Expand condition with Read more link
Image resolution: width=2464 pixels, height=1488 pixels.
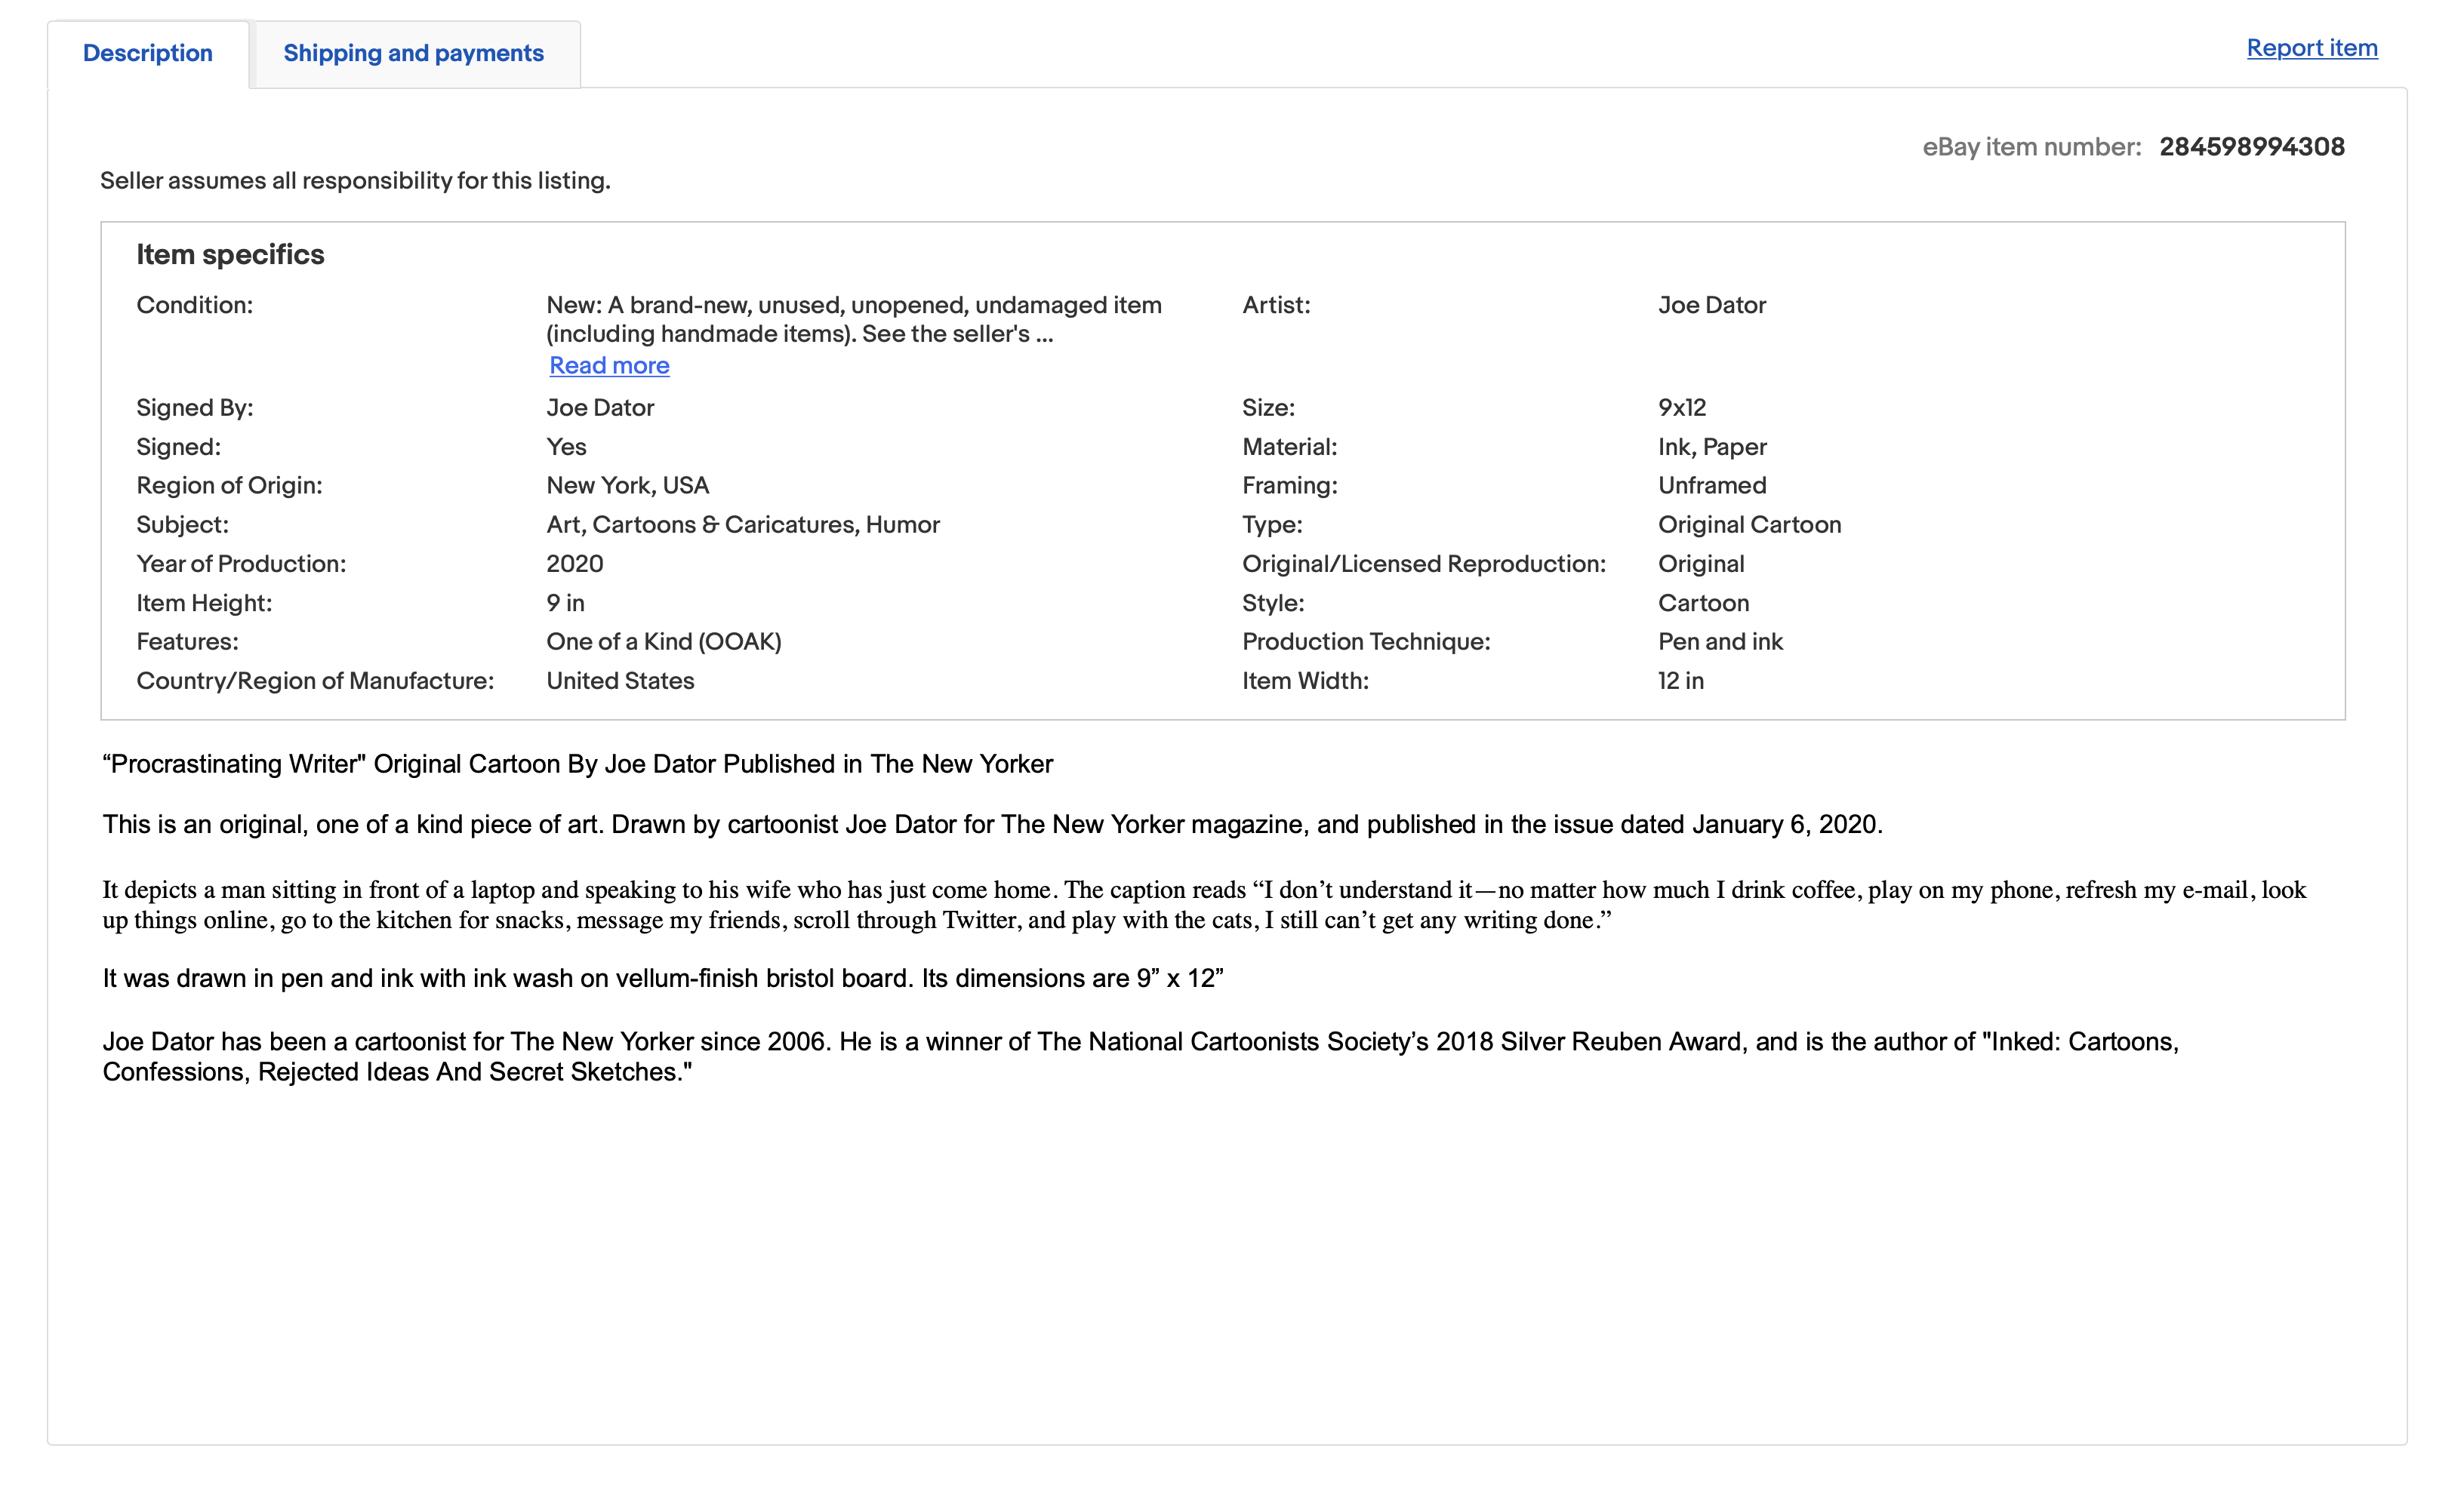[609, 366]
